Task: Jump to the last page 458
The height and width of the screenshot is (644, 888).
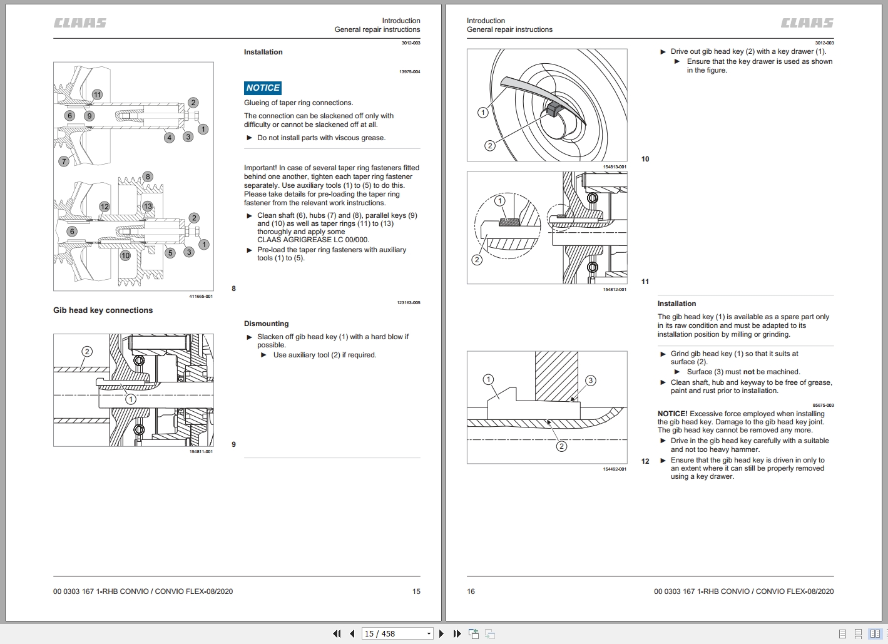Action: [457, 633]
